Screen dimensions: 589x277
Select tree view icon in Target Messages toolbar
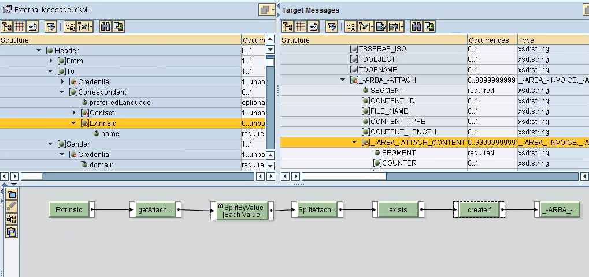[x=288, y=27]
